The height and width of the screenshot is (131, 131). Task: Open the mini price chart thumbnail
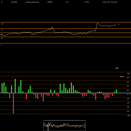pos(65,125)
